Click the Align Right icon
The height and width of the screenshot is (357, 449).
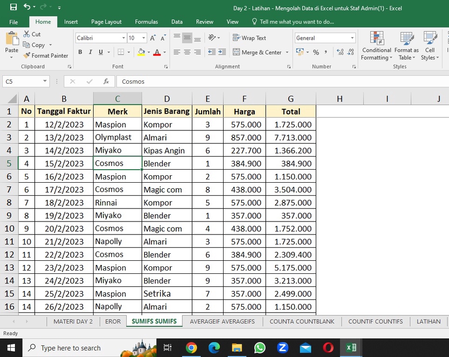point(197,52)
